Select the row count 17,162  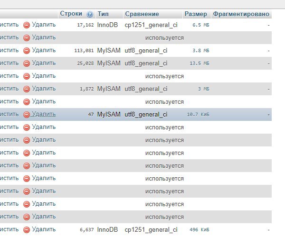point(85,25)
